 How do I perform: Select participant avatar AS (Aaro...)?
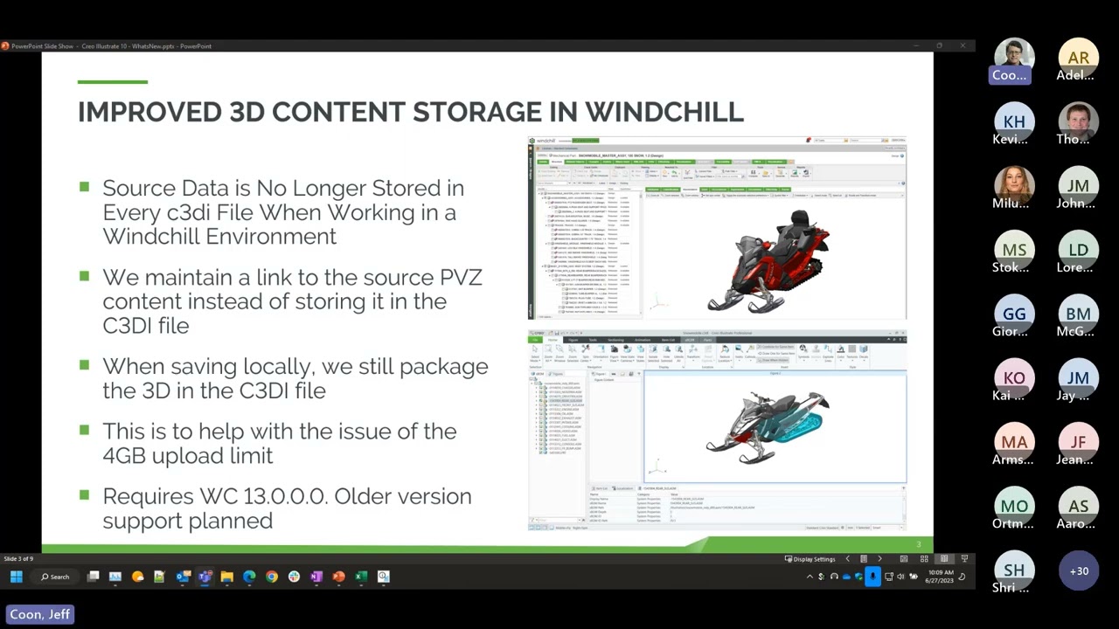1078,506
